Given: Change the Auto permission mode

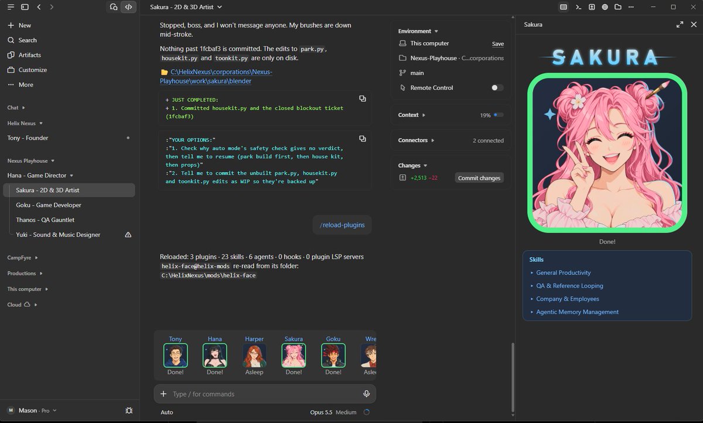Looking at the screenshot, I should point(167,412).
